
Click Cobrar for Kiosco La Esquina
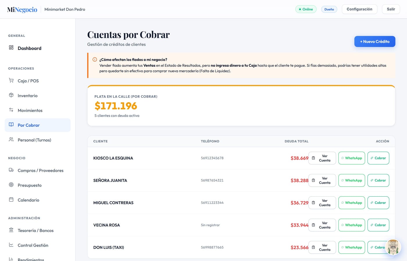(x=378, y=158)
